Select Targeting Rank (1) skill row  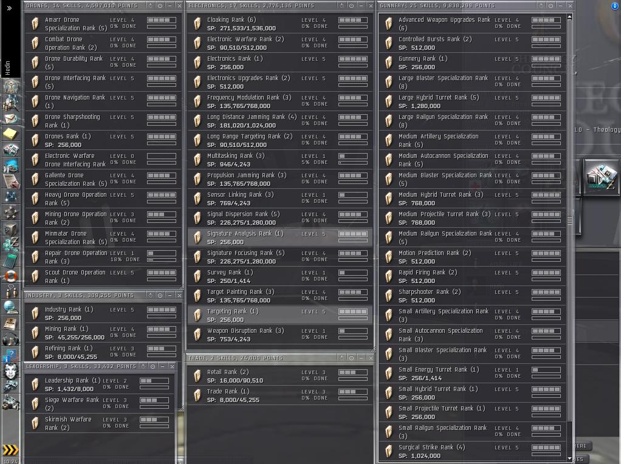click(280, 315)
